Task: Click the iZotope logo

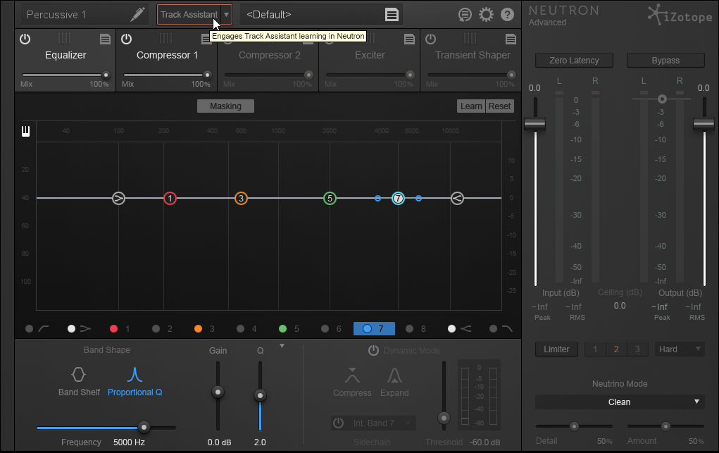Action: (680, 15)
